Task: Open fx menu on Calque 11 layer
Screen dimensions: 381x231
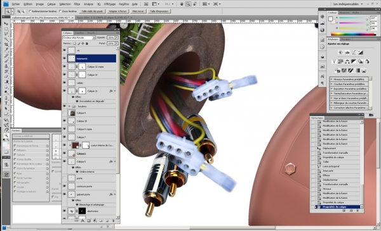Action: pos(110,91)
